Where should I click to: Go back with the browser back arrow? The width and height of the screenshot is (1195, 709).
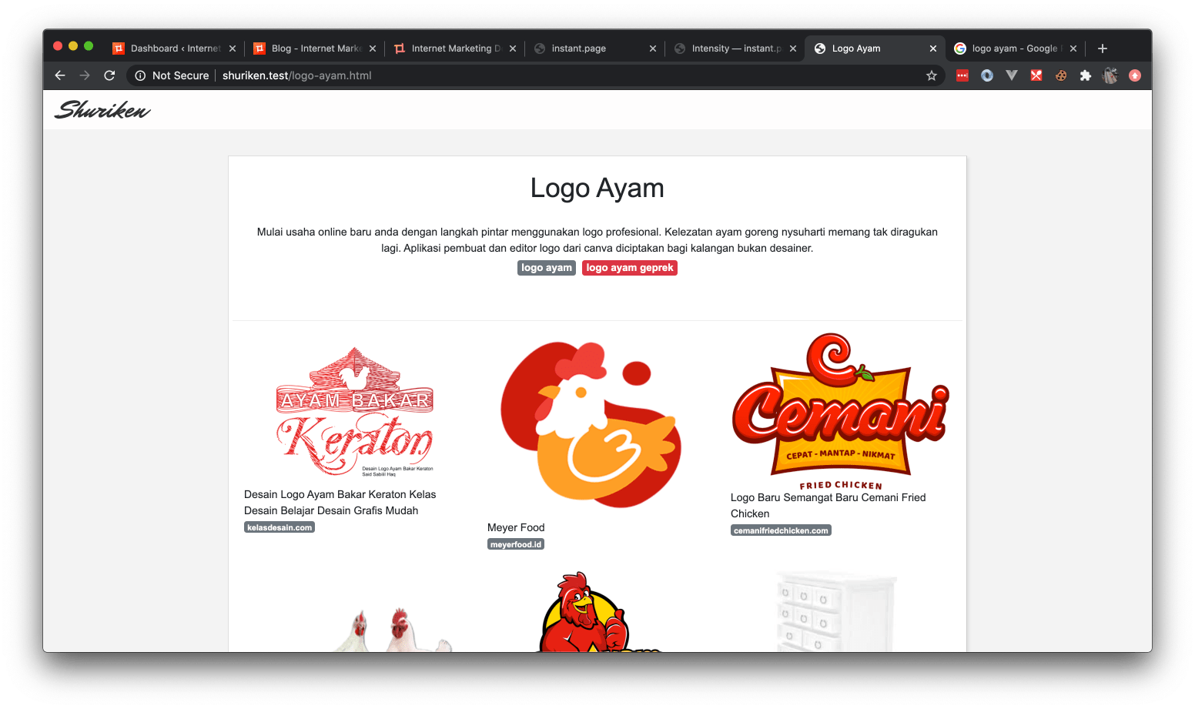(60, 75)
